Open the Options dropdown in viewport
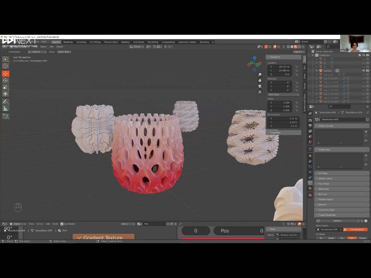This screenshot has height=278, width=371. 299,52
